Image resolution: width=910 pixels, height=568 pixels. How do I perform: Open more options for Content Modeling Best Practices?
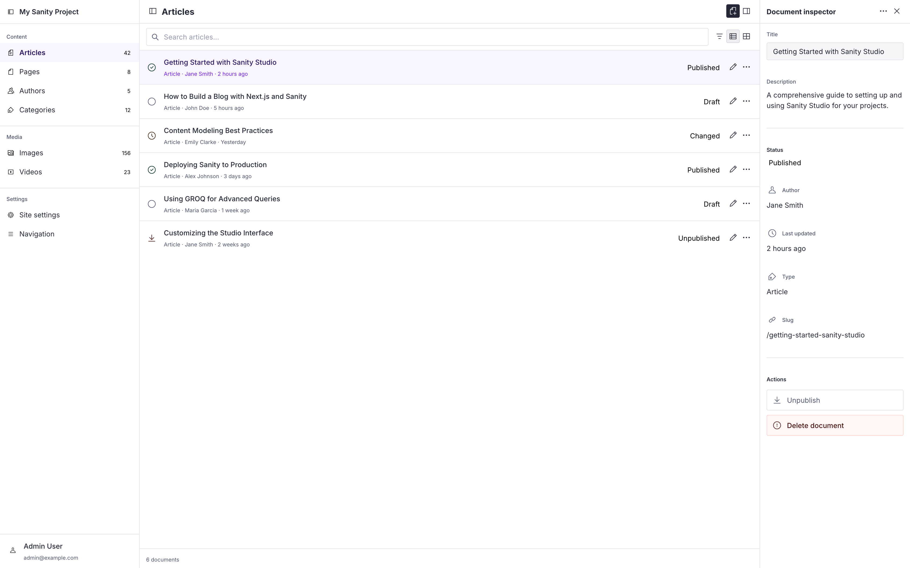[746, 136]
